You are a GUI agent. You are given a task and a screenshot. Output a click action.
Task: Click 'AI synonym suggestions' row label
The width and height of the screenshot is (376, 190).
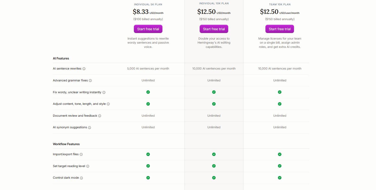[x=70, y=127]
